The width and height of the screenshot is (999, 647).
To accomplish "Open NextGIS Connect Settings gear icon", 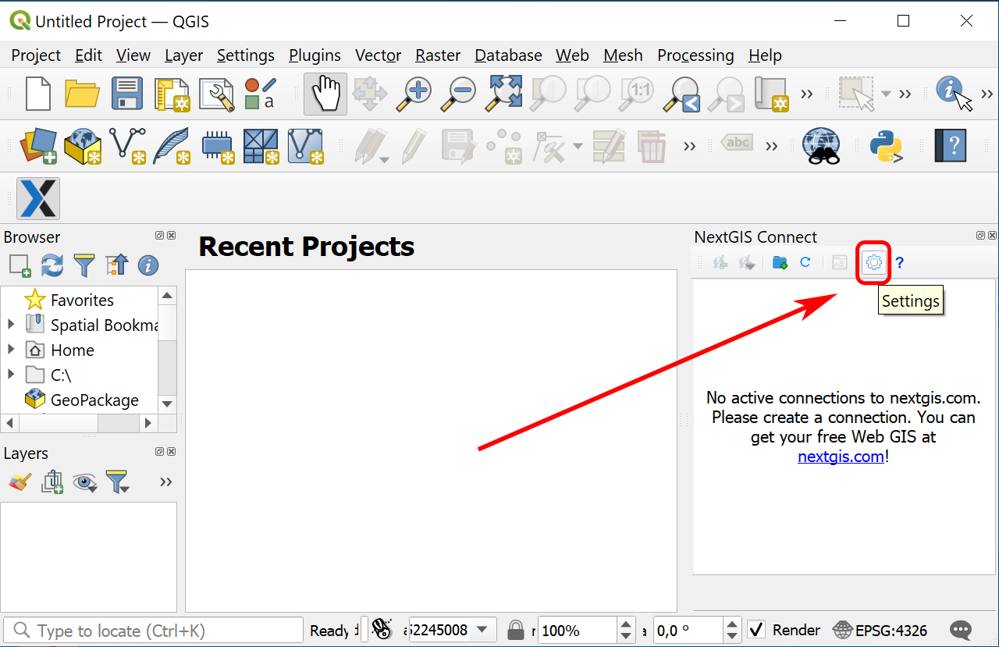I will coord(873,263).
